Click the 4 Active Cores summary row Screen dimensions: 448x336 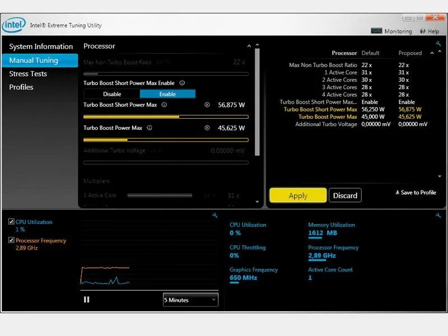366,95
